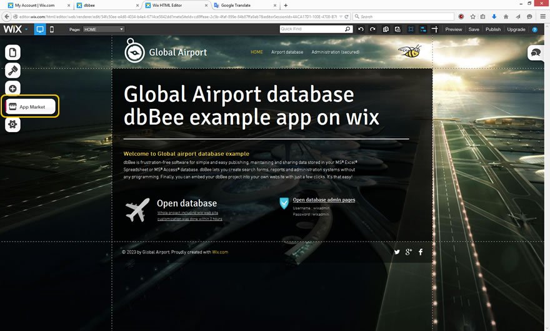This screenshot has height=331, width=550.
Task: Save the site
Action: (474, 29)
